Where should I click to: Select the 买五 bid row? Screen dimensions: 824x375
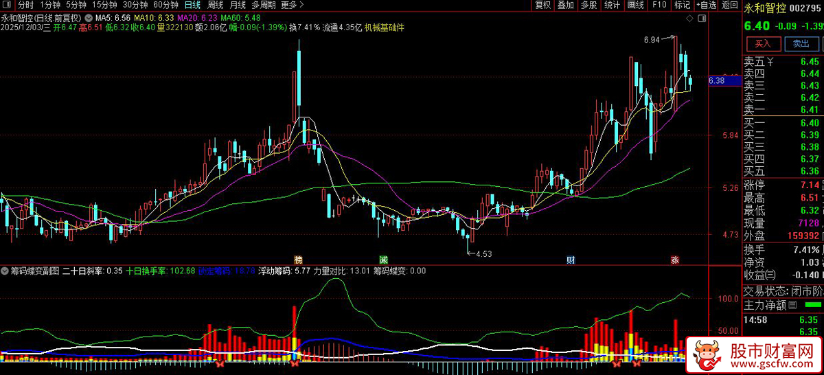[x=783, y=171]
